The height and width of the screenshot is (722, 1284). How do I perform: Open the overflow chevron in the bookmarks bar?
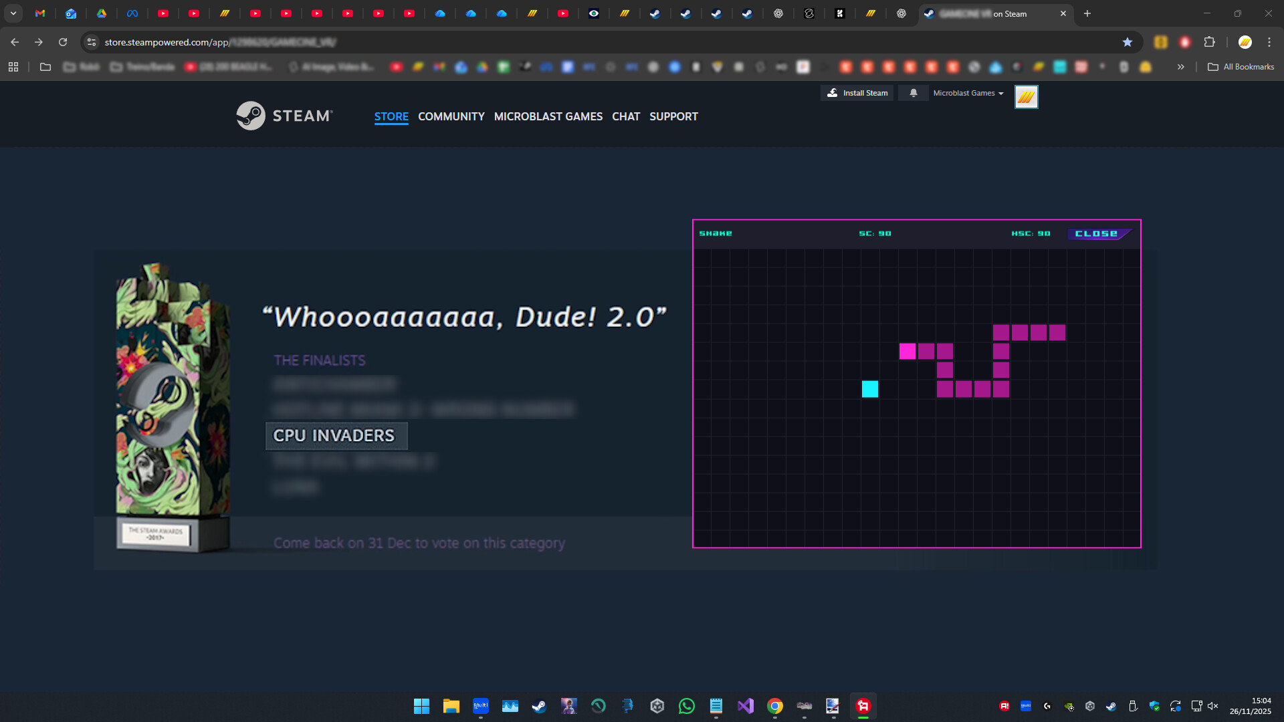point(1181,67)
